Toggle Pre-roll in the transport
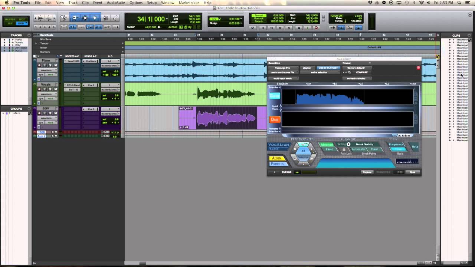This screenshot has width=475, height=267. 259,16
